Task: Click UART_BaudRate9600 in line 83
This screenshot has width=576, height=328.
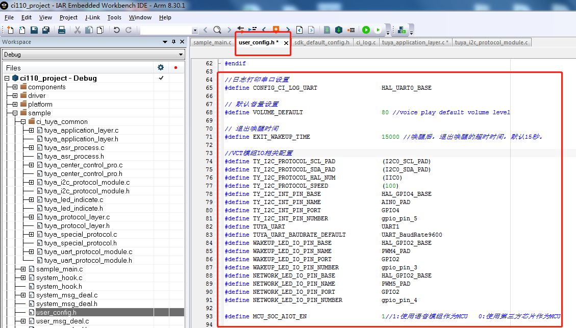Action: [x=412, y=235]
